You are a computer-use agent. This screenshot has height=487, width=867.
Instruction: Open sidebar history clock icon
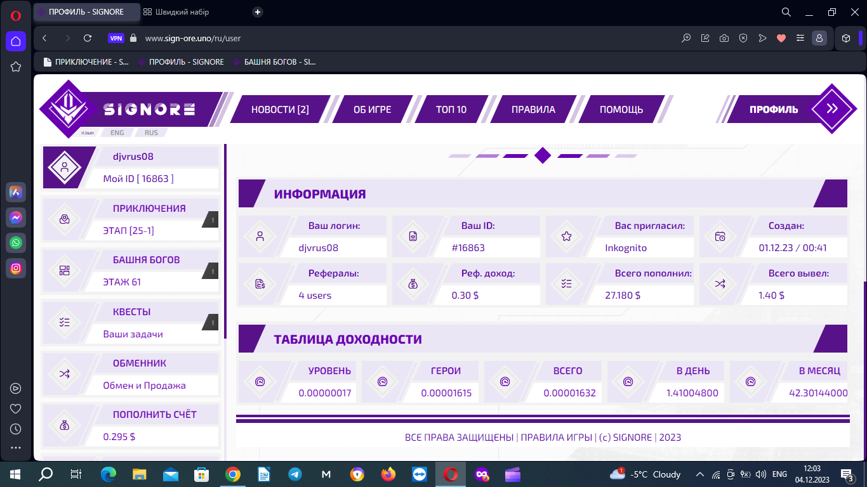pyautogui.click(x=16, y=429)
